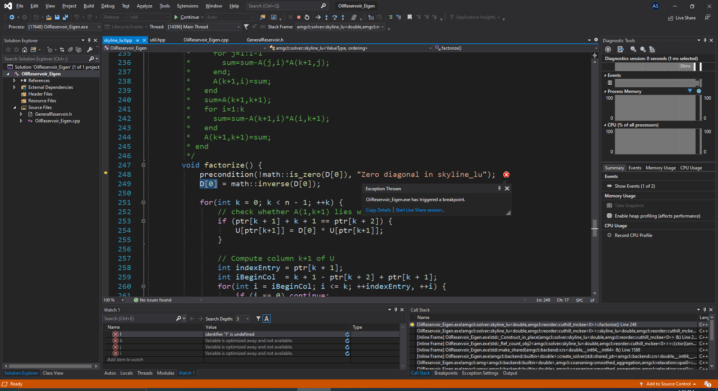Click the Properties wrench icon in Solution Explorer
718x391 pixels.
coord(90,50)
